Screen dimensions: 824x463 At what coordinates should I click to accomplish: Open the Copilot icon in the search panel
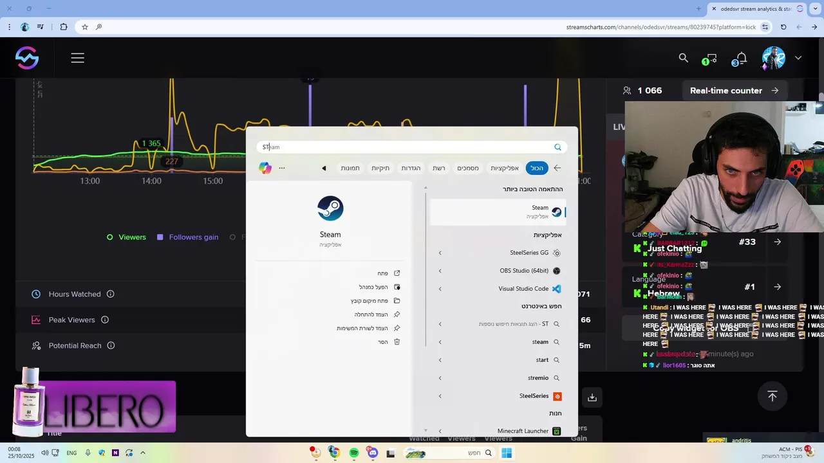coord(265,168)
